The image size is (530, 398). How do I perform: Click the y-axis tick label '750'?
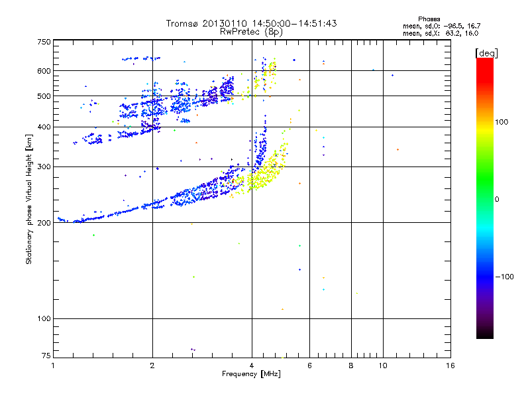point(44,42)
